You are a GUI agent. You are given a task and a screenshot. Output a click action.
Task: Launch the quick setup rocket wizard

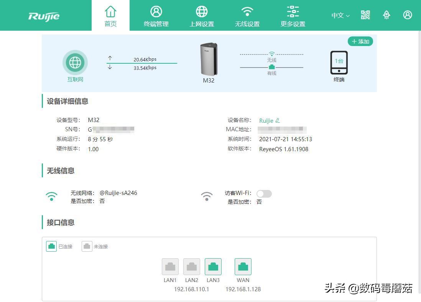click(386, 15)
